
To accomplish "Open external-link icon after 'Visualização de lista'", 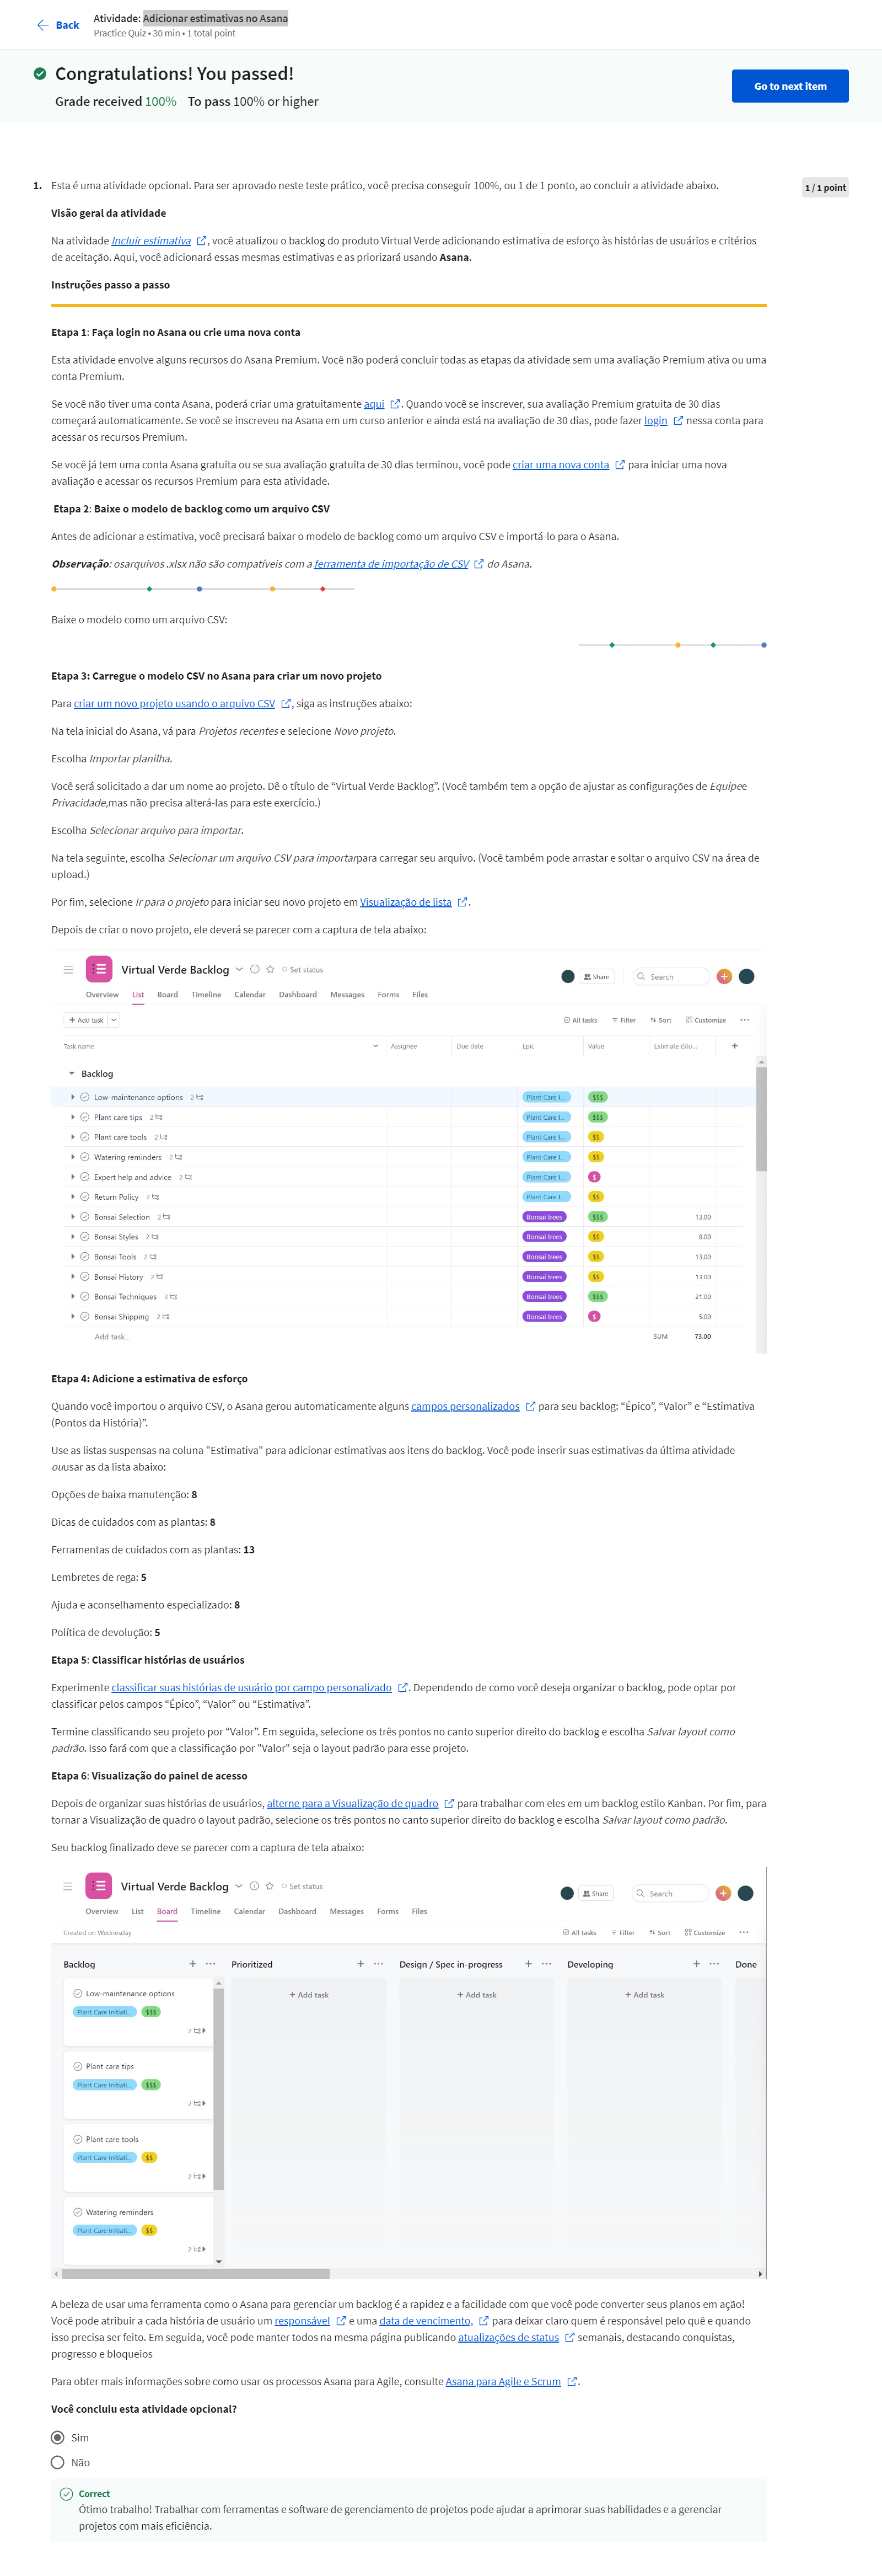I will pos(462,902).
